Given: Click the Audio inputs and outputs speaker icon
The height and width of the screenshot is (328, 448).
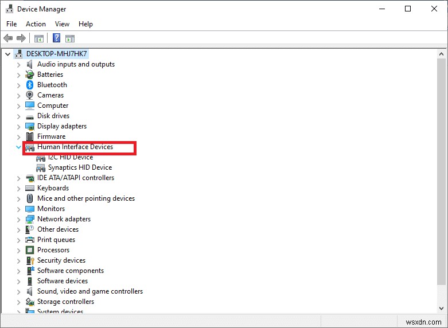Looking at the screenshot, I should [30, 64].
